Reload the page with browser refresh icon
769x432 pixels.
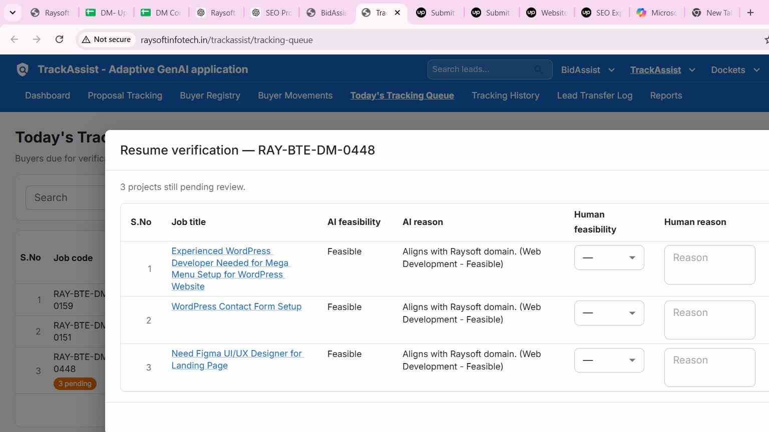(x=59, y=39)
